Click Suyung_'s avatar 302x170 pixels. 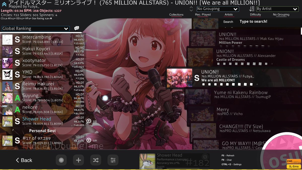click(x=7, y=98)
